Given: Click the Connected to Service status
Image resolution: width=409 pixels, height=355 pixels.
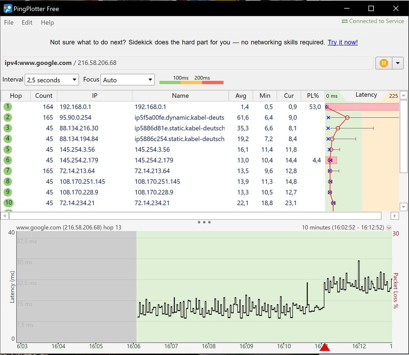Looking at the screenshot, I should [373, 21].
